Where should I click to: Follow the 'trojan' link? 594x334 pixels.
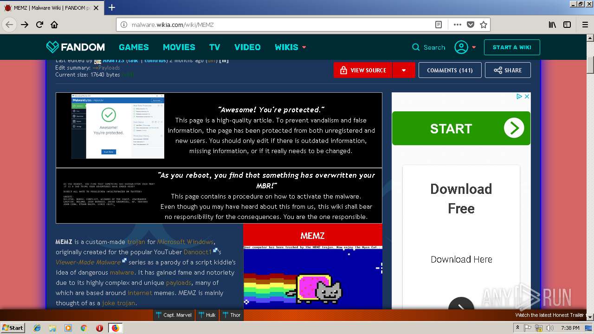(136, 242)
